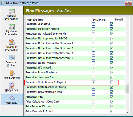
Task: Open the Parameter Options icon
Action: click(12, 57)
